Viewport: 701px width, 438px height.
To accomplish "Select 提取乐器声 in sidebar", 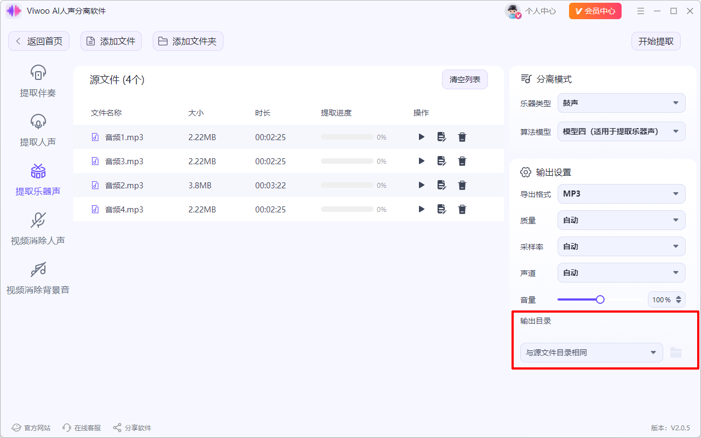I will 38,180.
